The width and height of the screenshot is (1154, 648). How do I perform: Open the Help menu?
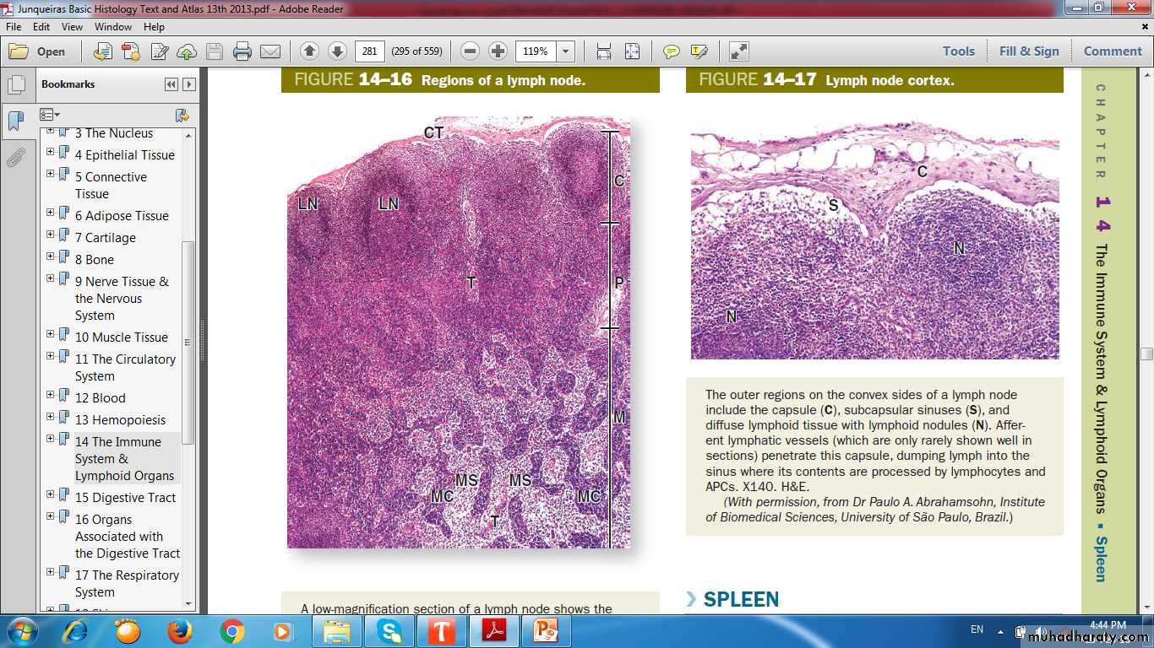pos(154,27)
